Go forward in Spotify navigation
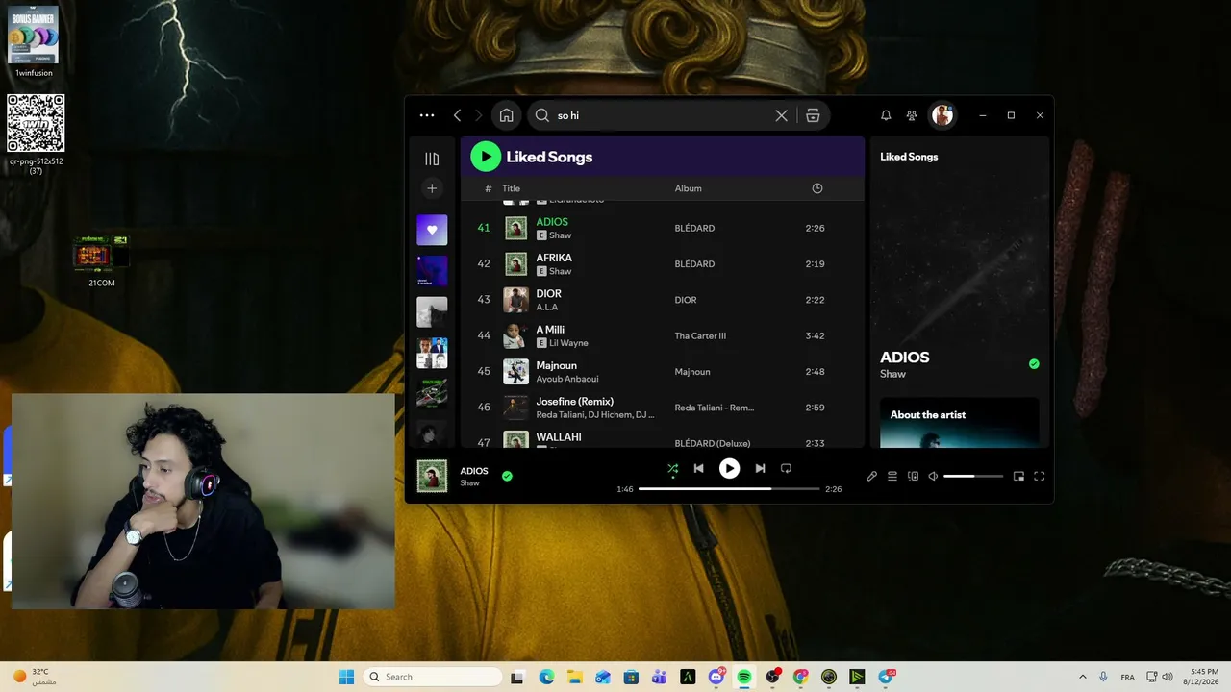The width and height of the screenshot is (1231, 692). tap(479, 115)
